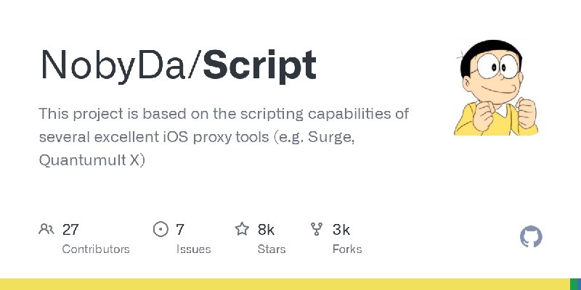Image resolution: width=581 pixels, height=290 pixels.
Task: Click the green language bar segment
Action: point(575,284)
